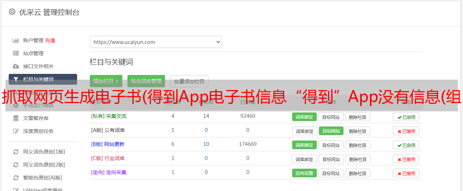463x191 pixels.
Task: Click 删除栏目 for 定向采集 row
Action: pyautogui.click(x=357, y=173)
